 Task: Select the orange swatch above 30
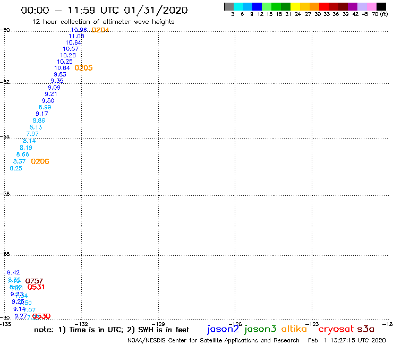314,6
